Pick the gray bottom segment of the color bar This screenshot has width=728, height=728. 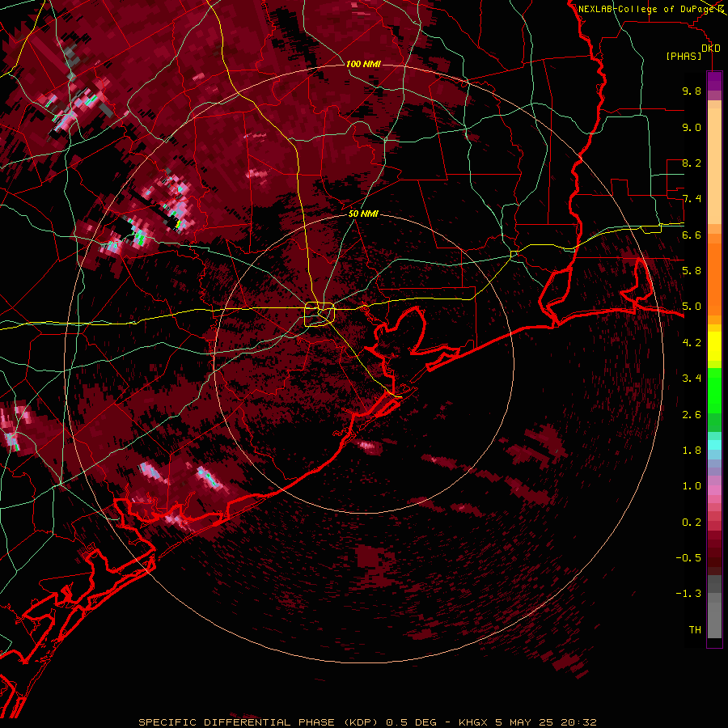point(714,617)
